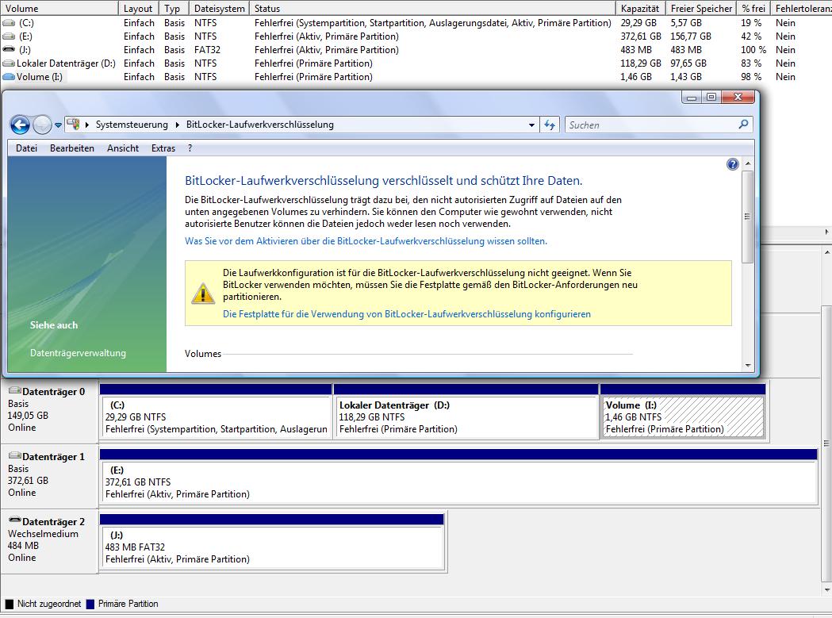This screenshot has width=832, height=618.
Task: Select the (J:) 483 MB FAT32 partition block
Action: [x=272, y=542]
